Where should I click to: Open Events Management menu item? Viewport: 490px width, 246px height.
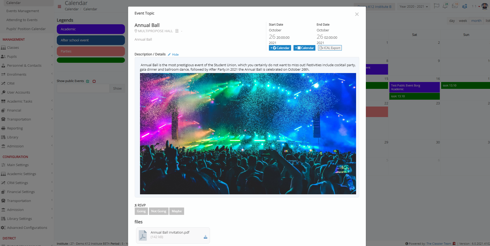click(23, 11)
